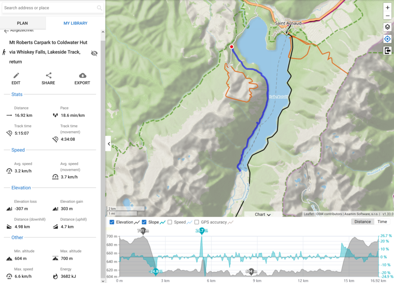Image resolution: width=394 pixels, height=283 pixels.
Task: Center map on my location
Action: pyautogui.click(x=387, y=39)
